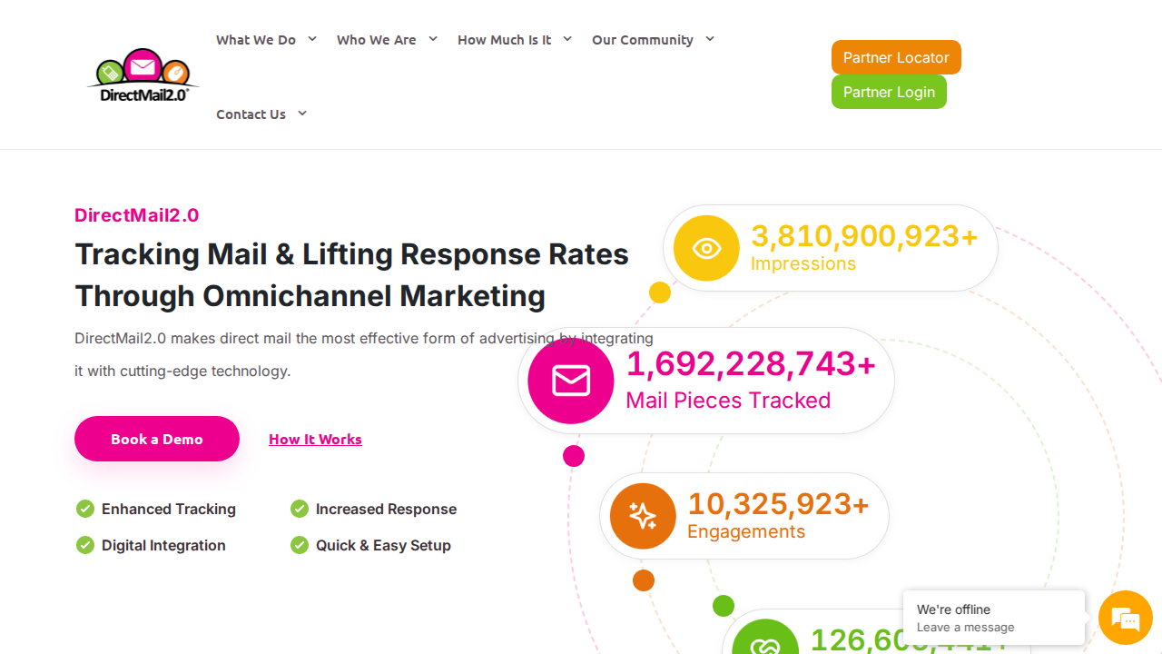Click the checkmark beside Increased Response
1162x654 pixels.
tap(300, 509)
